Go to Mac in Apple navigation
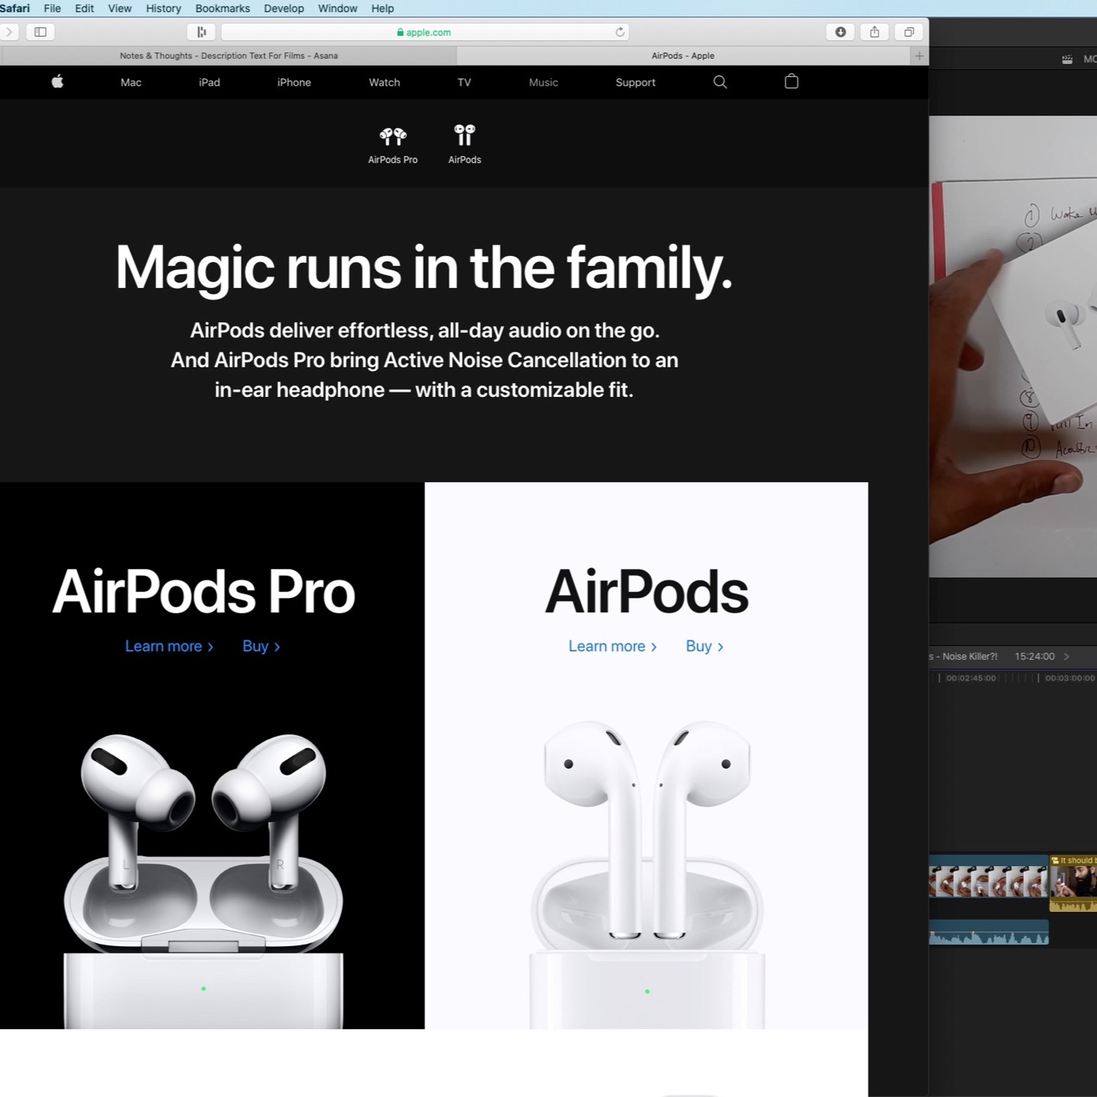This screenshot has height=1097, width=1097. pos(131,82)
